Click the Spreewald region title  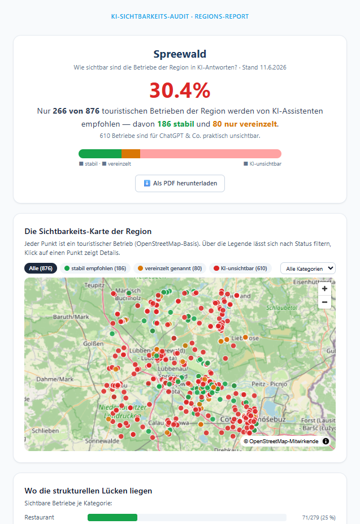[180, 54]
